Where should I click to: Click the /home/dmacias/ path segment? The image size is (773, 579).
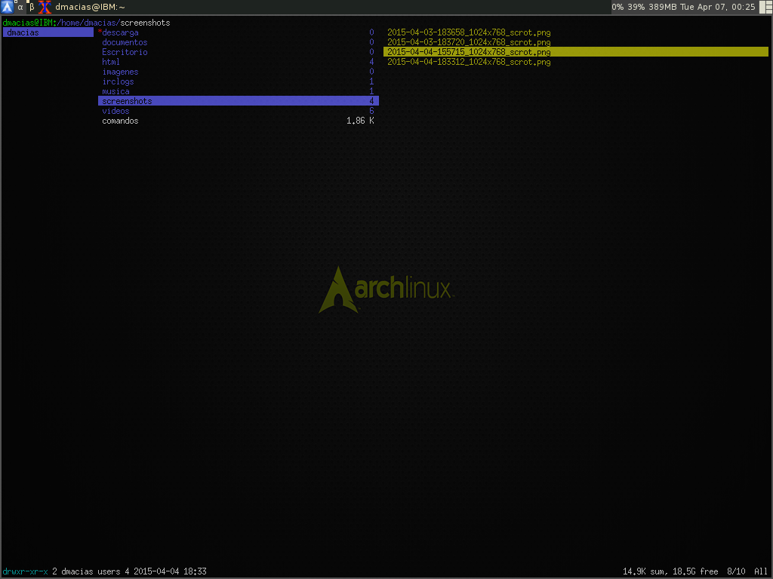coord(88,23)
